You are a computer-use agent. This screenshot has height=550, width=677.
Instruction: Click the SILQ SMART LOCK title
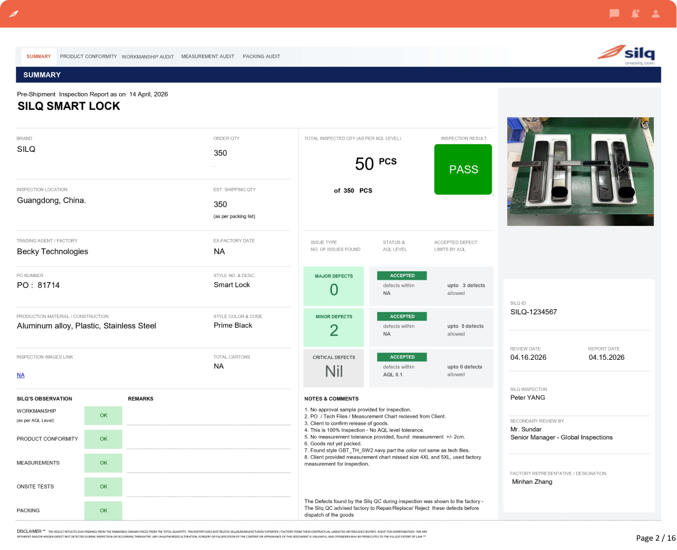pyautogui.click(x=69, y=106)
